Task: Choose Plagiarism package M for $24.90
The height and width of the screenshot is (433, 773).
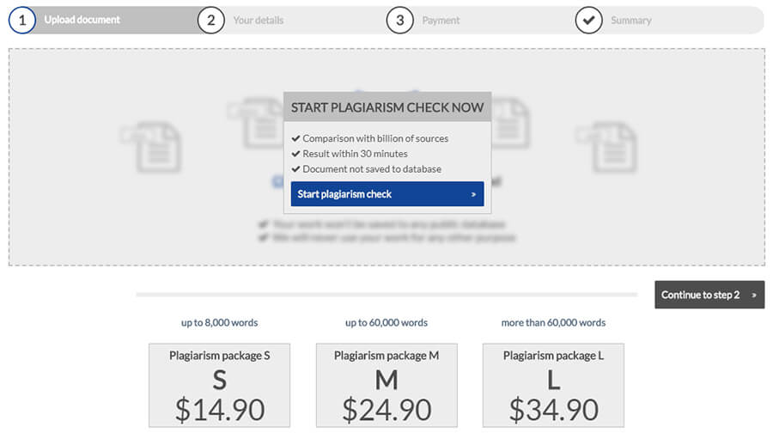Action: click(386, 385)
